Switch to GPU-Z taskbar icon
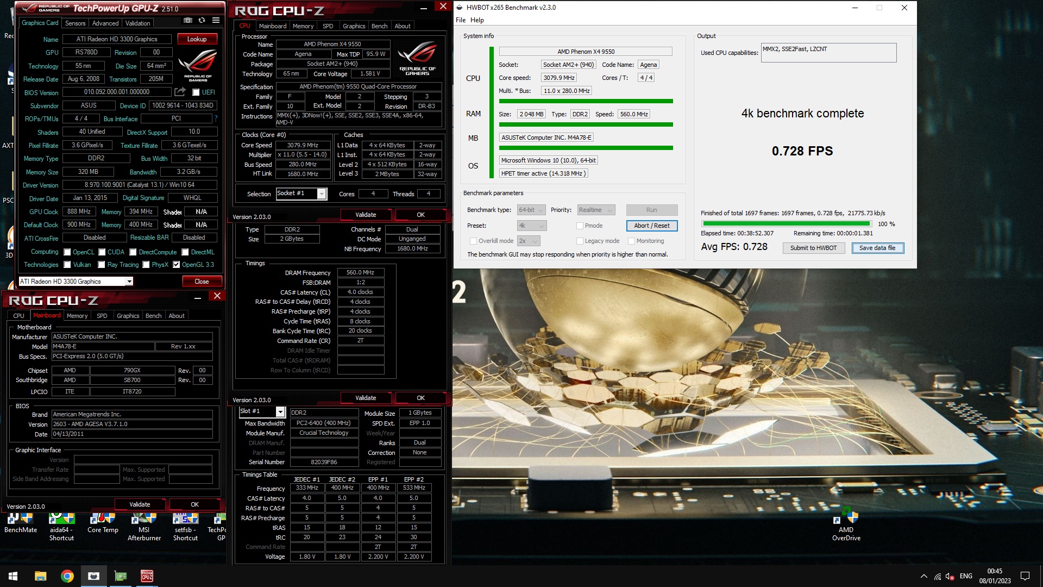This screenshot has width=1043, height=587. click(120, 576)
